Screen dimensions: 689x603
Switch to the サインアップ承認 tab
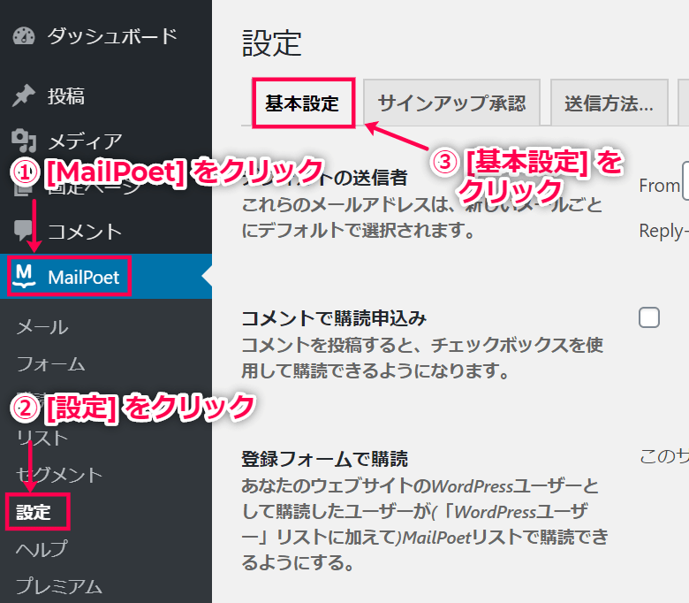point(451,103)
